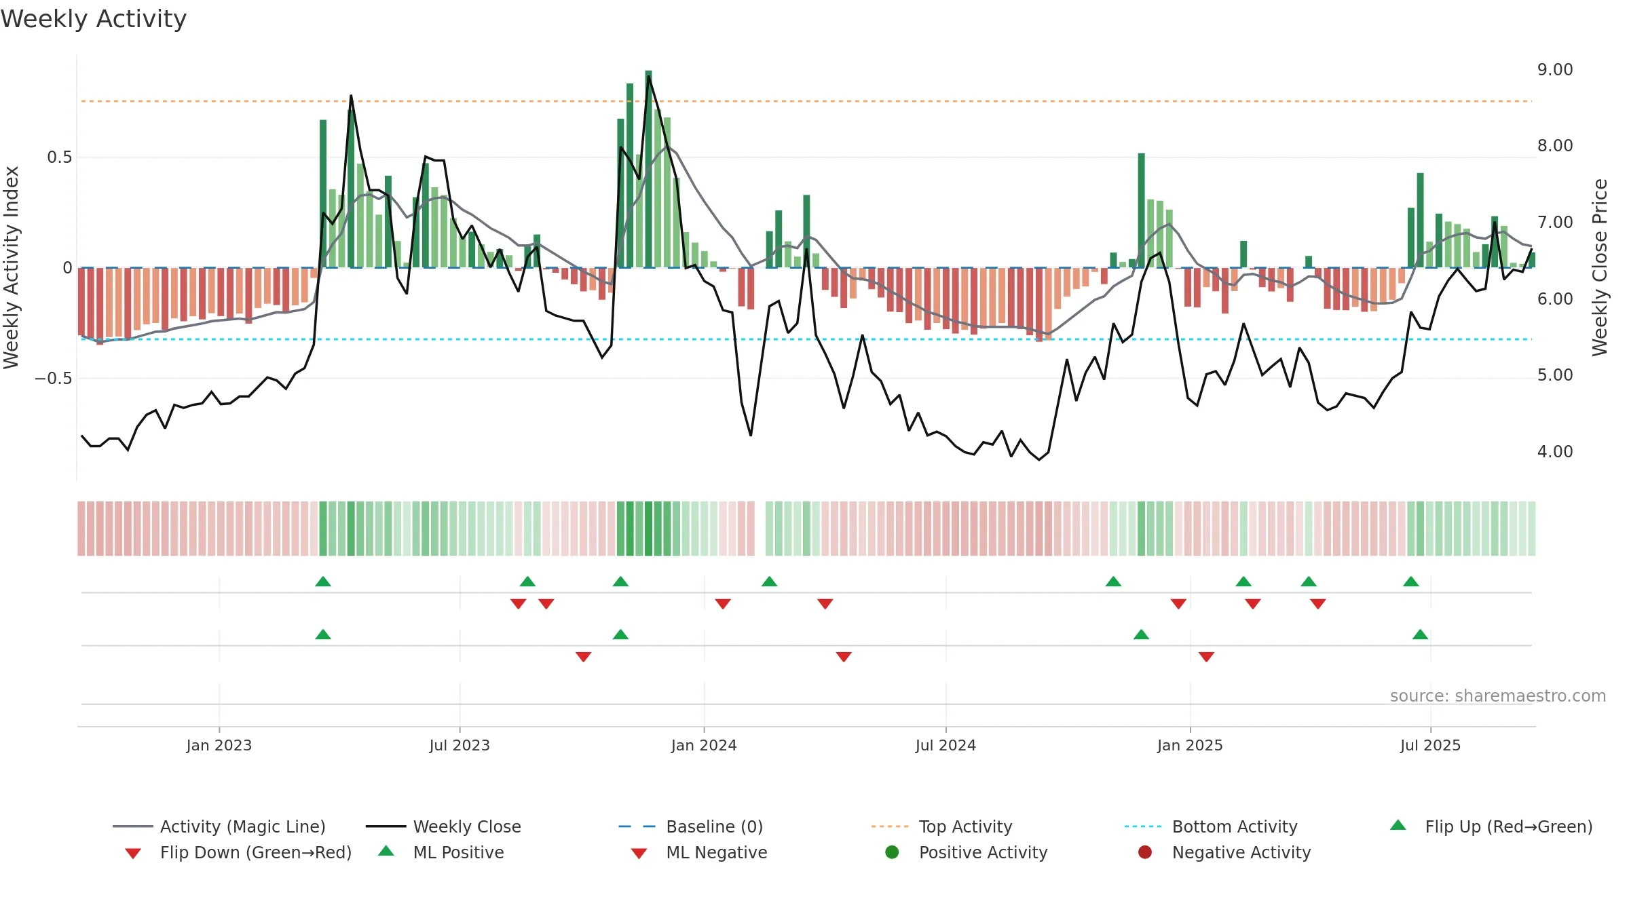This screenshot has width=1629, height=916.
Task: Click the −0.5 tick on the activity axis
Action: pyautogui.click(x=54, y=379)
